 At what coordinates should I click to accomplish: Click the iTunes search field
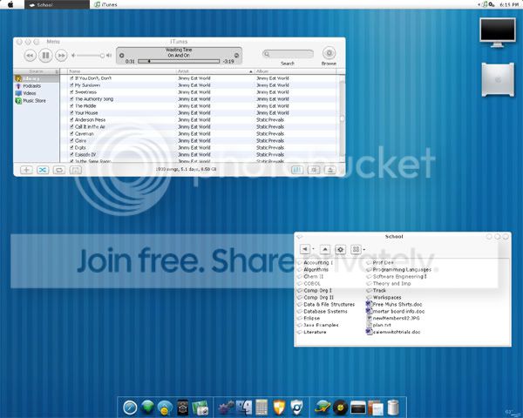tap(289, 54)
